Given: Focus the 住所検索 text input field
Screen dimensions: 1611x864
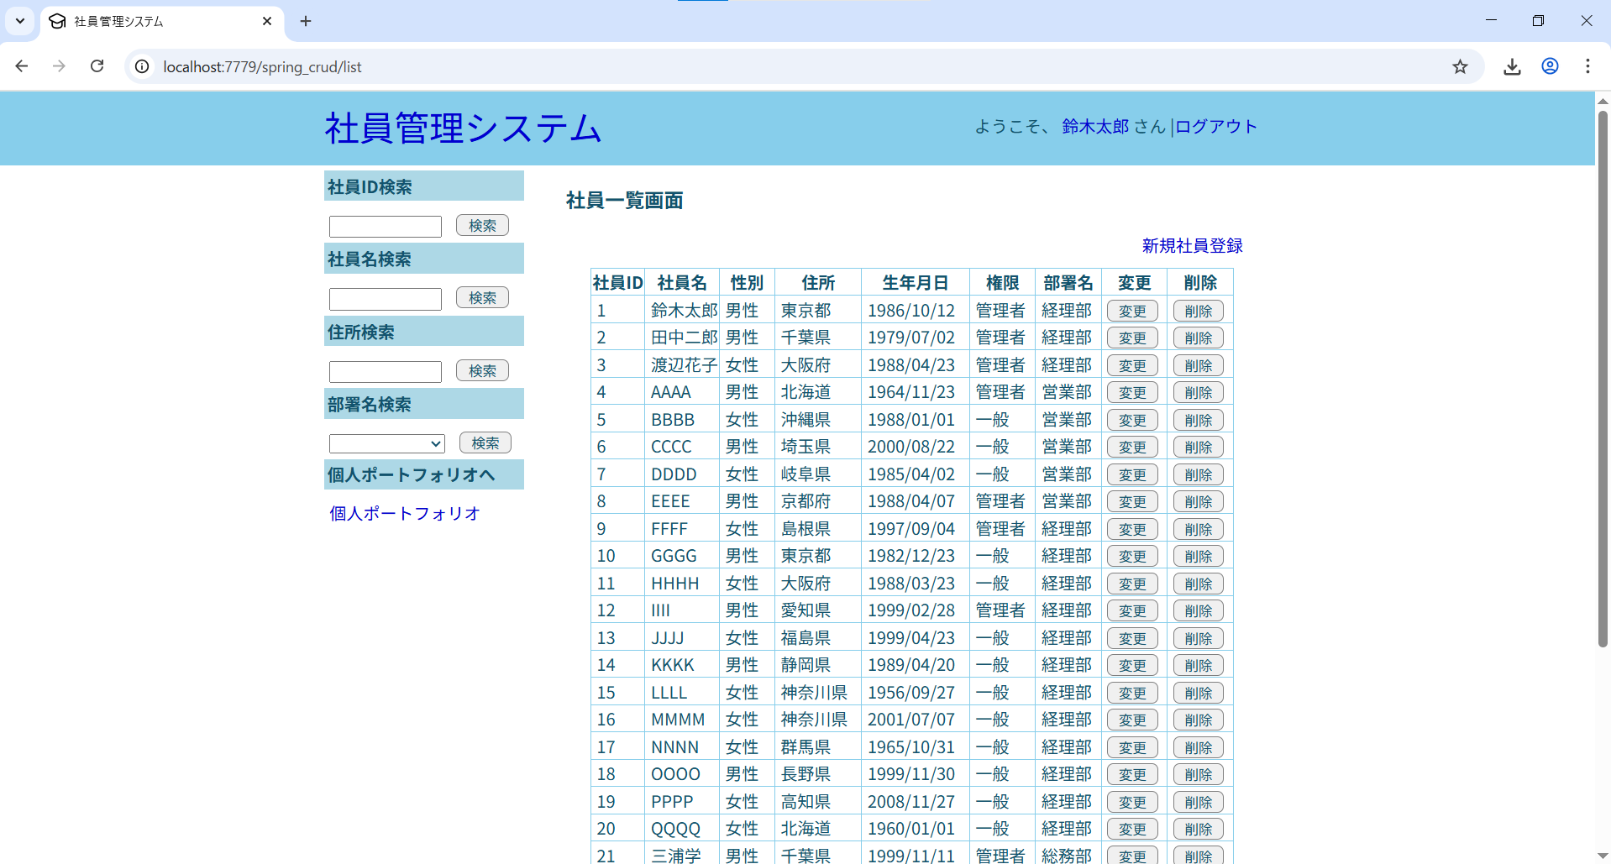Looking at the screenshot, I should (x=385, y=372).
